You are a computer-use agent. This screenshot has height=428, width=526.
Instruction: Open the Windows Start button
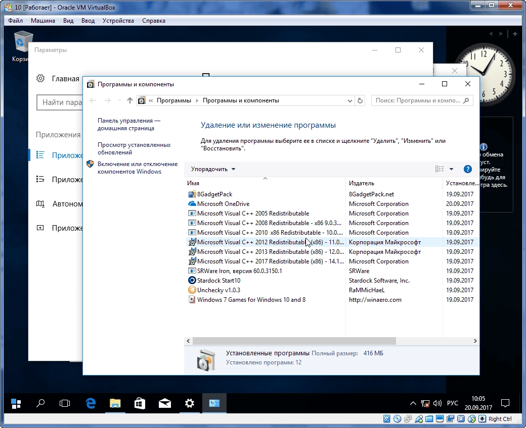click(16, 404)
